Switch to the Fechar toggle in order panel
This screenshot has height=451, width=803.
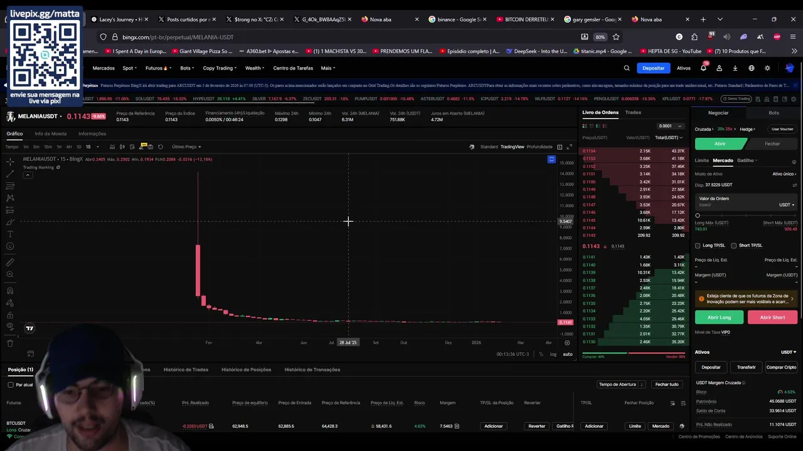(x=772, y=143)
